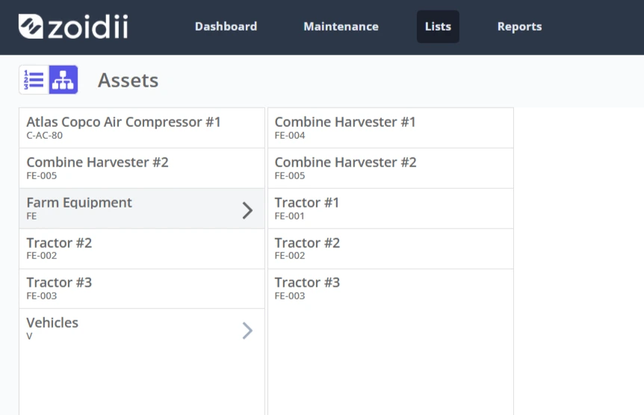Open the Dashboard menu
Screen dimensions: 644x415
(226, 27)
